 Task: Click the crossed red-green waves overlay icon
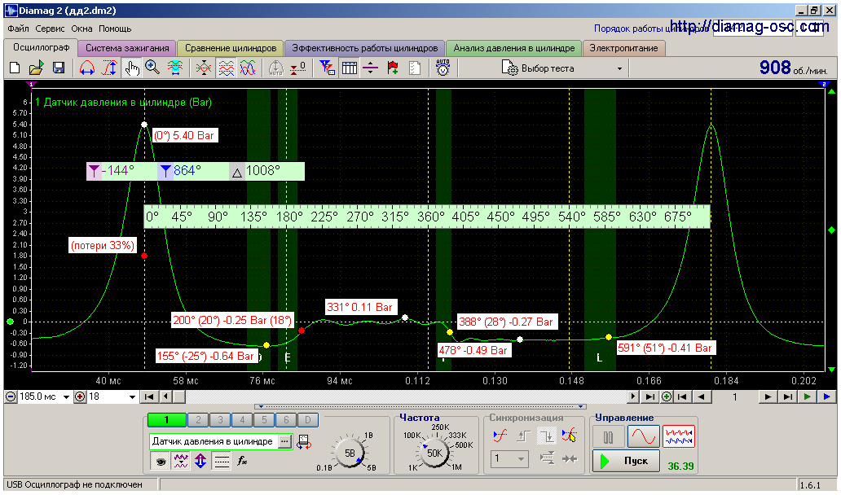point(203,68)
